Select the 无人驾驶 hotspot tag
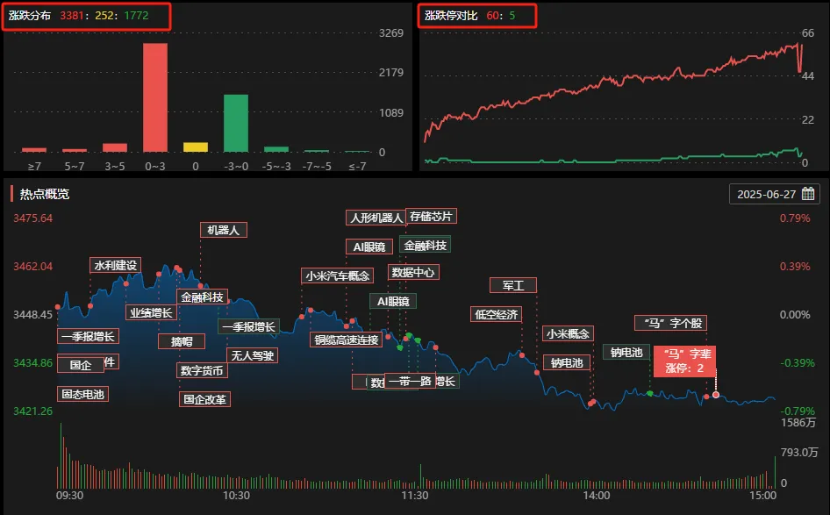 (x=252, y=355)
